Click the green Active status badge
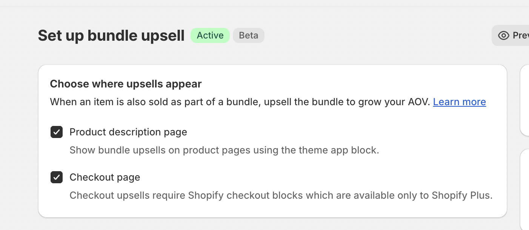This screenshot has height=230, width=529. 210,35
